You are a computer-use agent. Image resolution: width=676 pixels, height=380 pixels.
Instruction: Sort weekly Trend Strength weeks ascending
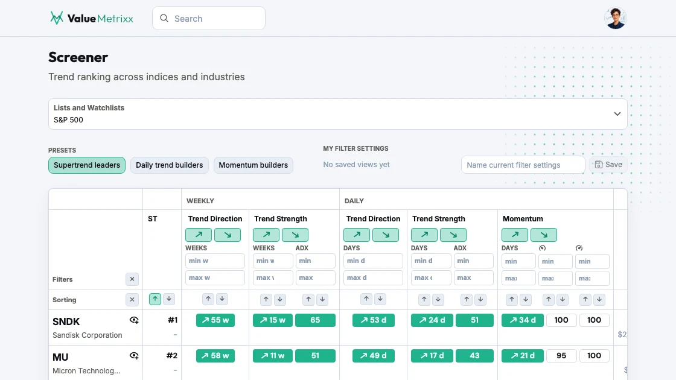pos(266,299)
